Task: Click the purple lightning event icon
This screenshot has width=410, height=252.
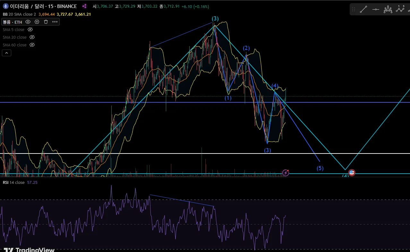Action: 286,173
